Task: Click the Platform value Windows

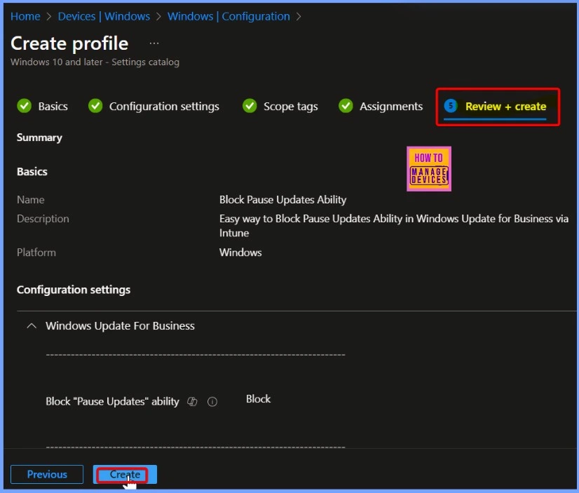Action: click(240, 252)
